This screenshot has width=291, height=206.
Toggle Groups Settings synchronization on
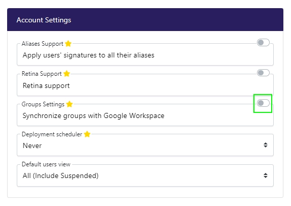pyautogui.click(x=263, y=103)
